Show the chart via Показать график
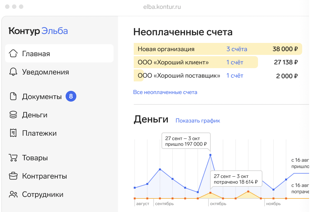The image size is (311, 212). 197,121
